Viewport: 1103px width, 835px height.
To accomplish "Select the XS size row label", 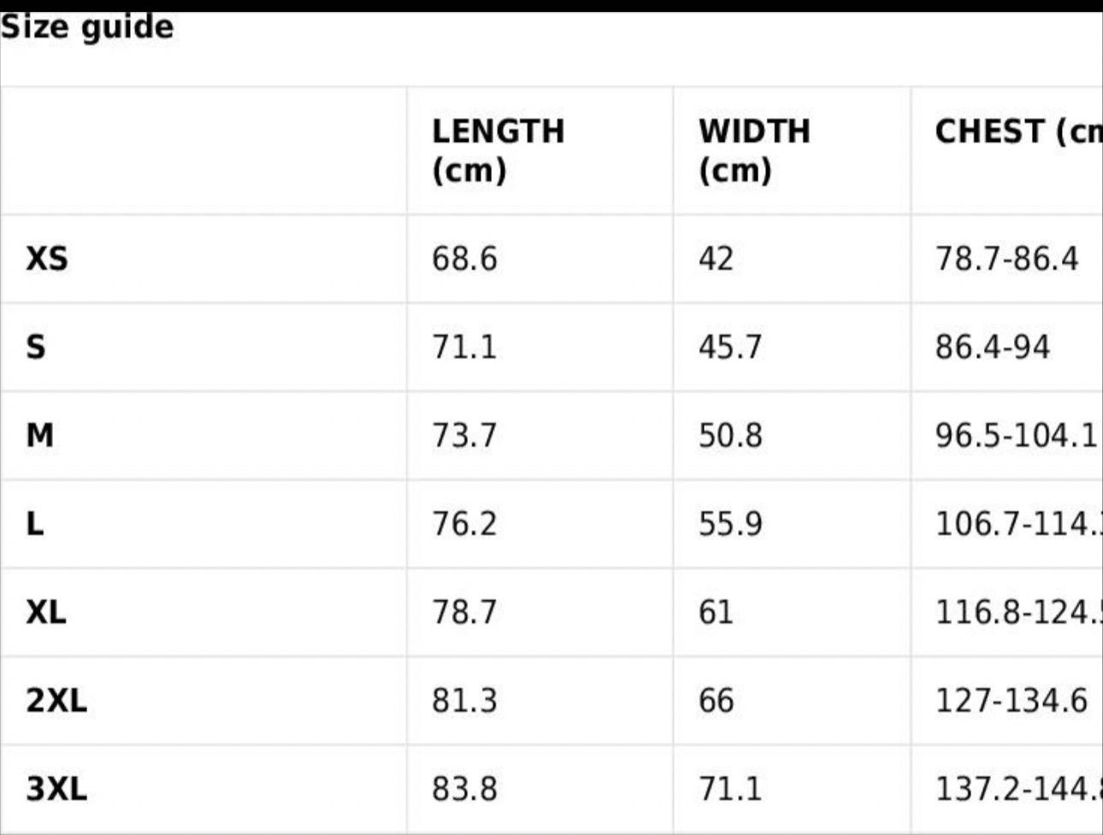I will pyautogui.click(x=47, y=258).
